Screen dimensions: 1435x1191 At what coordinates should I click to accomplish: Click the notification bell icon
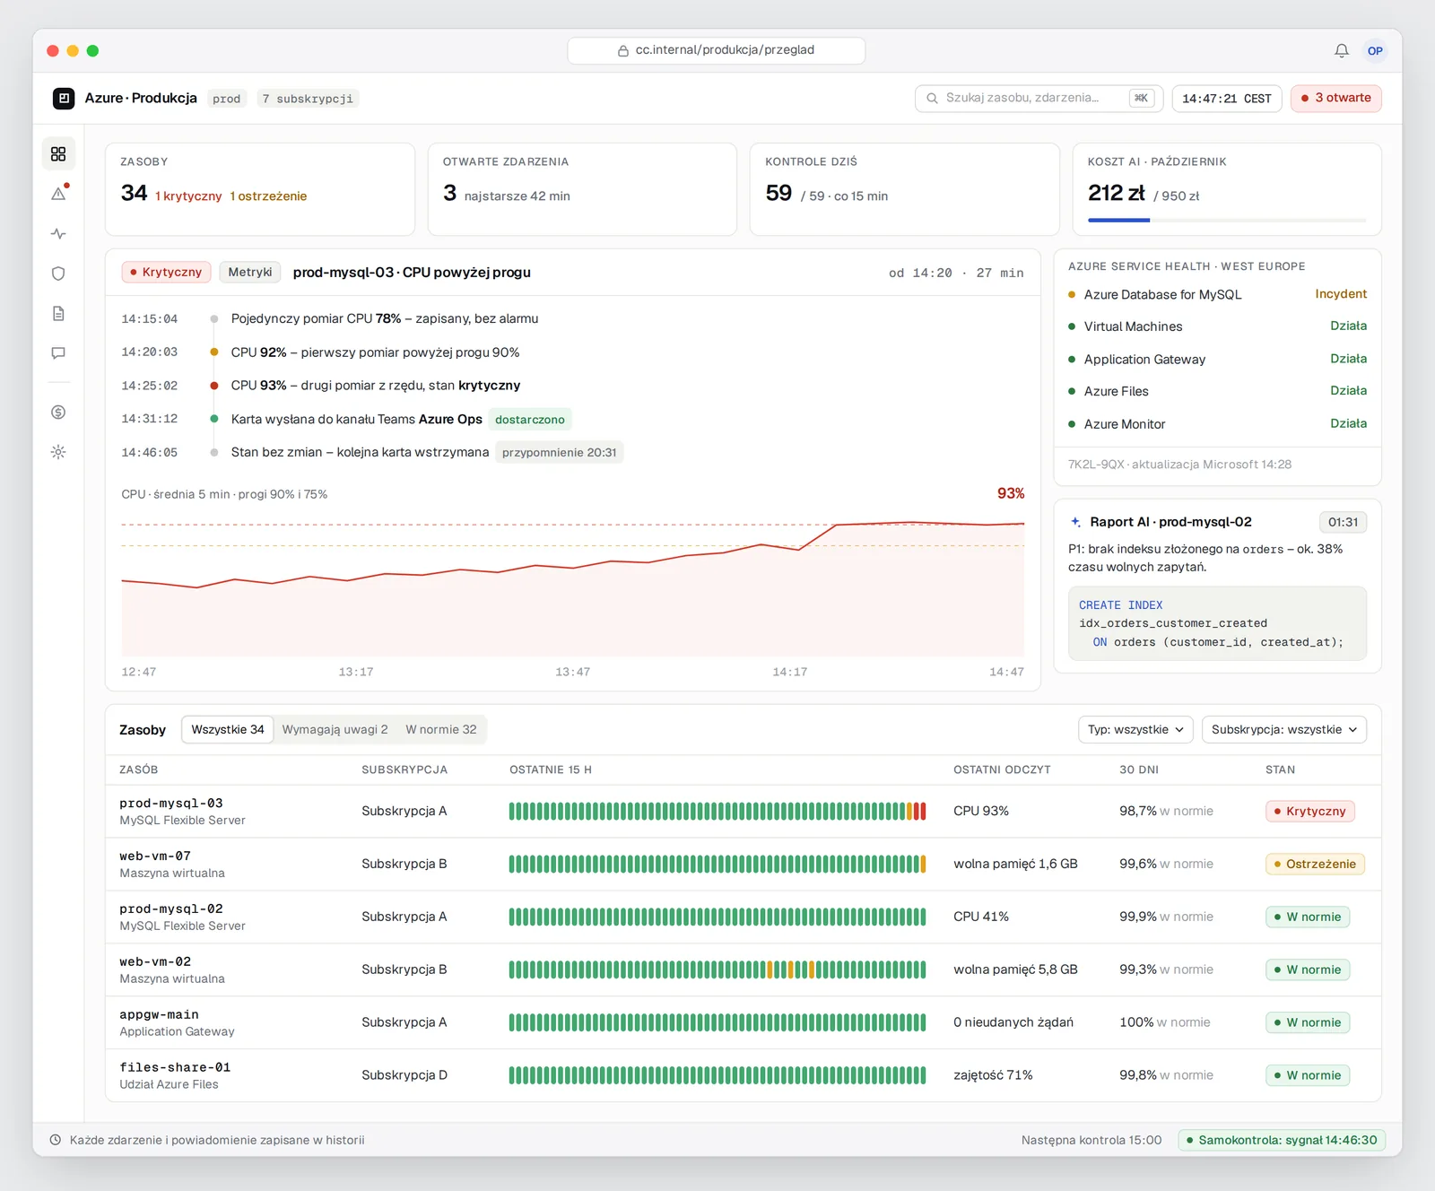pos(1342,51)
